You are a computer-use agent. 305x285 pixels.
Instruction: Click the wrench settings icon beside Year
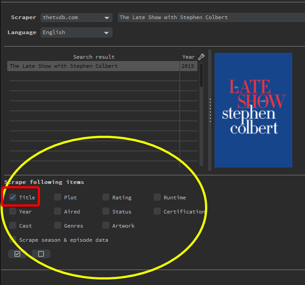(x=201, y=57)
